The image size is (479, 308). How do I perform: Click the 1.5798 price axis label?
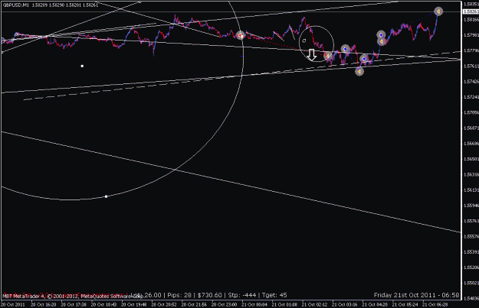tap(471, 35)
